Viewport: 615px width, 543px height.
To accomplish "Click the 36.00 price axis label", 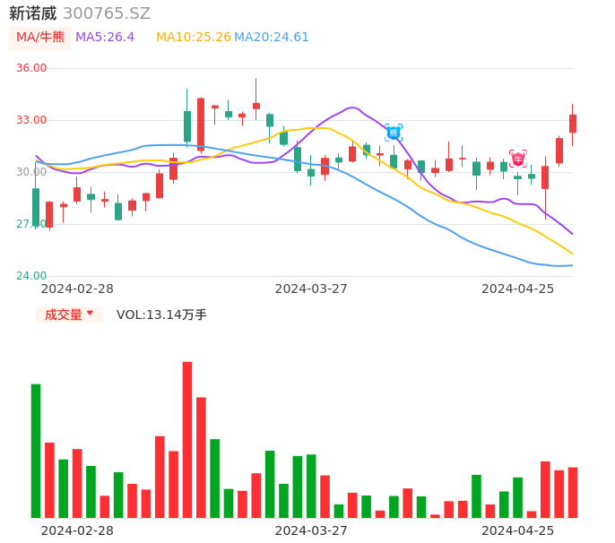I will (x=31, y=68).
